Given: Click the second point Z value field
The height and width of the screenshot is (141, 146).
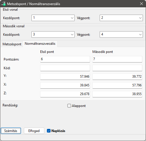Looking at the screenshot, I should click(117, 94).
